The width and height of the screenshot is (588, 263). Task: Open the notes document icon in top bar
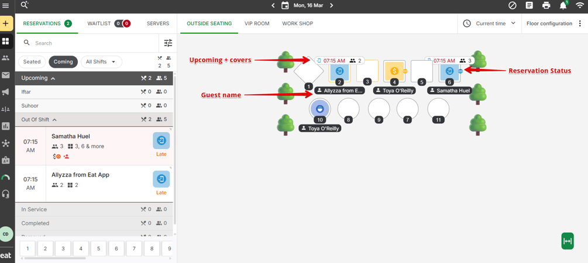[x=529, y=5]
